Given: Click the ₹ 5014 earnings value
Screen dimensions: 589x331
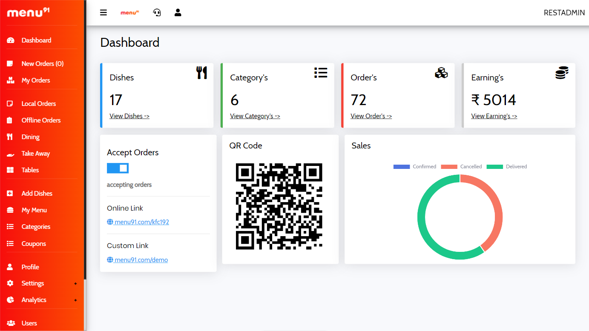Looking at the screenshot, I should [x=494, y=100].
